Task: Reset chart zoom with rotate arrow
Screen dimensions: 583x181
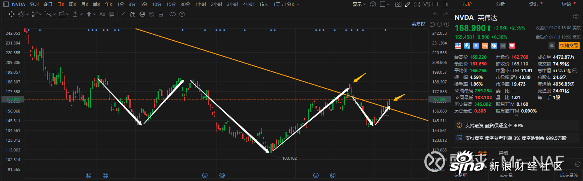Action: [x=433, y=24]
